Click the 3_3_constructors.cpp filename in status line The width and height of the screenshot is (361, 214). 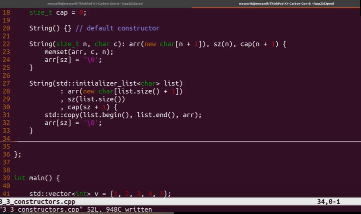pyautogui.click(x=38, y=202)
